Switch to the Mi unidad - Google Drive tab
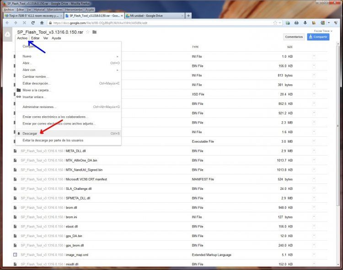This screenshot has width=343, height=270. tap(155, 16)
